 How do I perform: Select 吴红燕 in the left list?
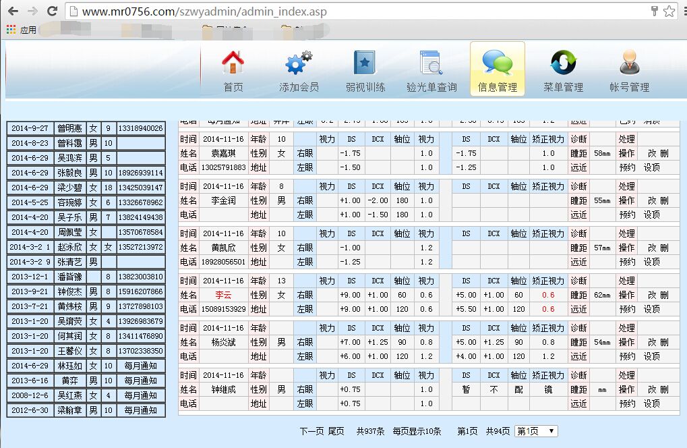[69, 395]
